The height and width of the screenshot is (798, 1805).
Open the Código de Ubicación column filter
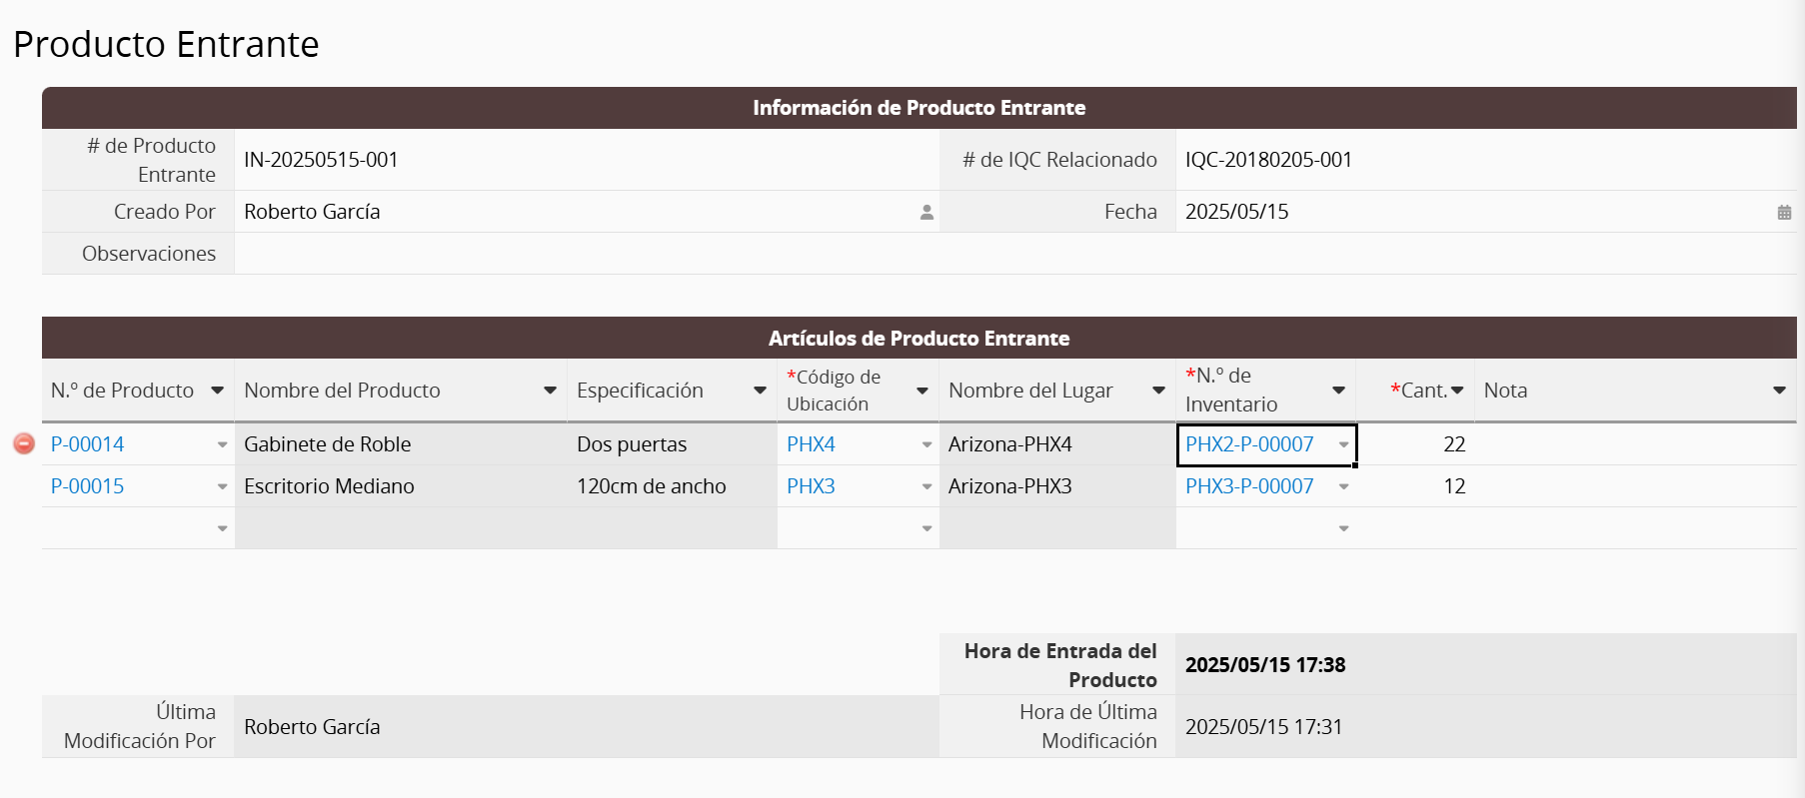pos(922,391)
